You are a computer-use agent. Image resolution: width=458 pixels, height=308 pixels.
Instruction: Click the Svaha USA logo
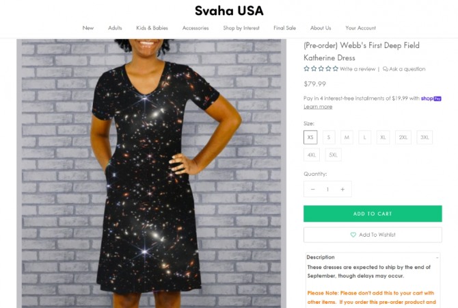tap(228, 11)
